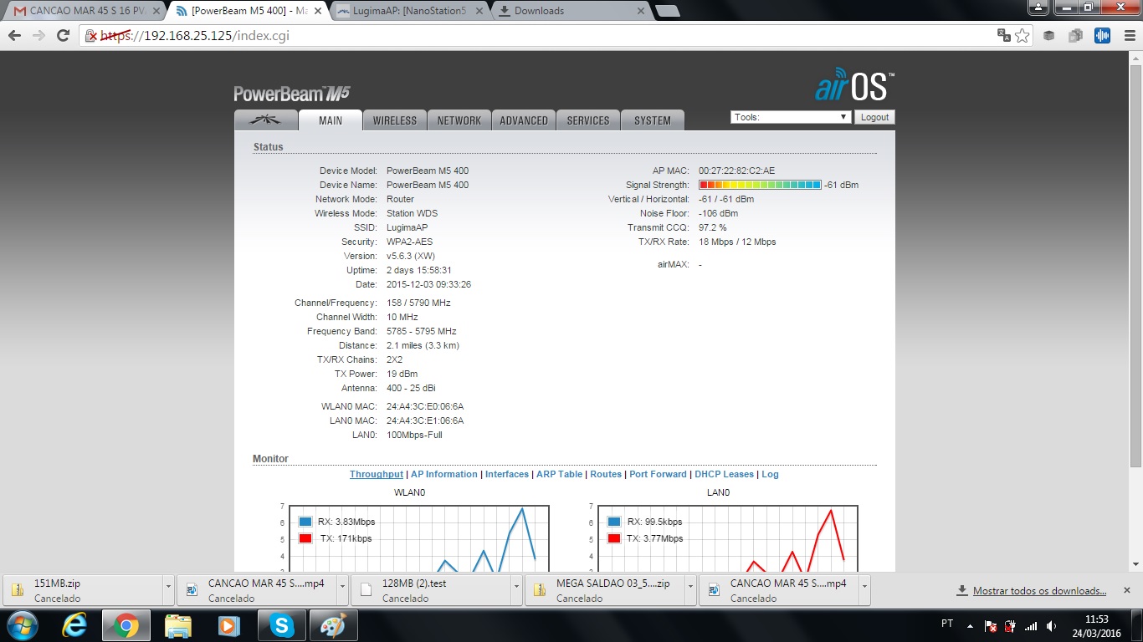Screen dimensions: 1143x642
Task: Click Mostrar todos os downloads link
Action: pyautogui.click(x=1039, y=591)
